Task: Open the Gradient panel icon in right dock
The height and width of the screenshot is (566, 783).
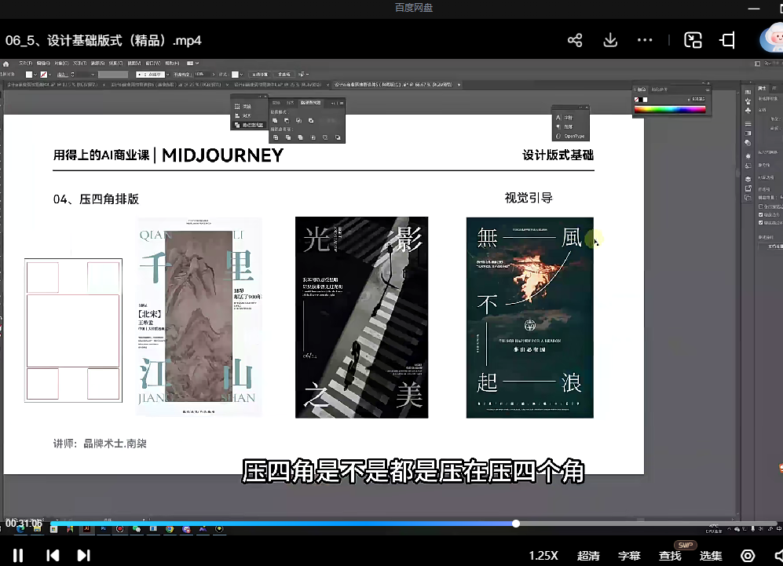Action: (x=748, y=133)
